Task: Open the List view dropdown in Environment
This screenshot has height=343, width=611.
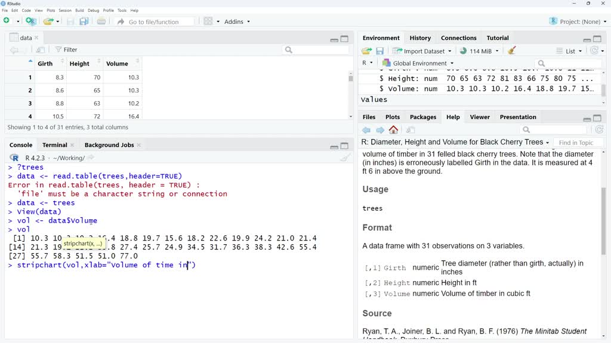Action: click(x=569, y=51)
